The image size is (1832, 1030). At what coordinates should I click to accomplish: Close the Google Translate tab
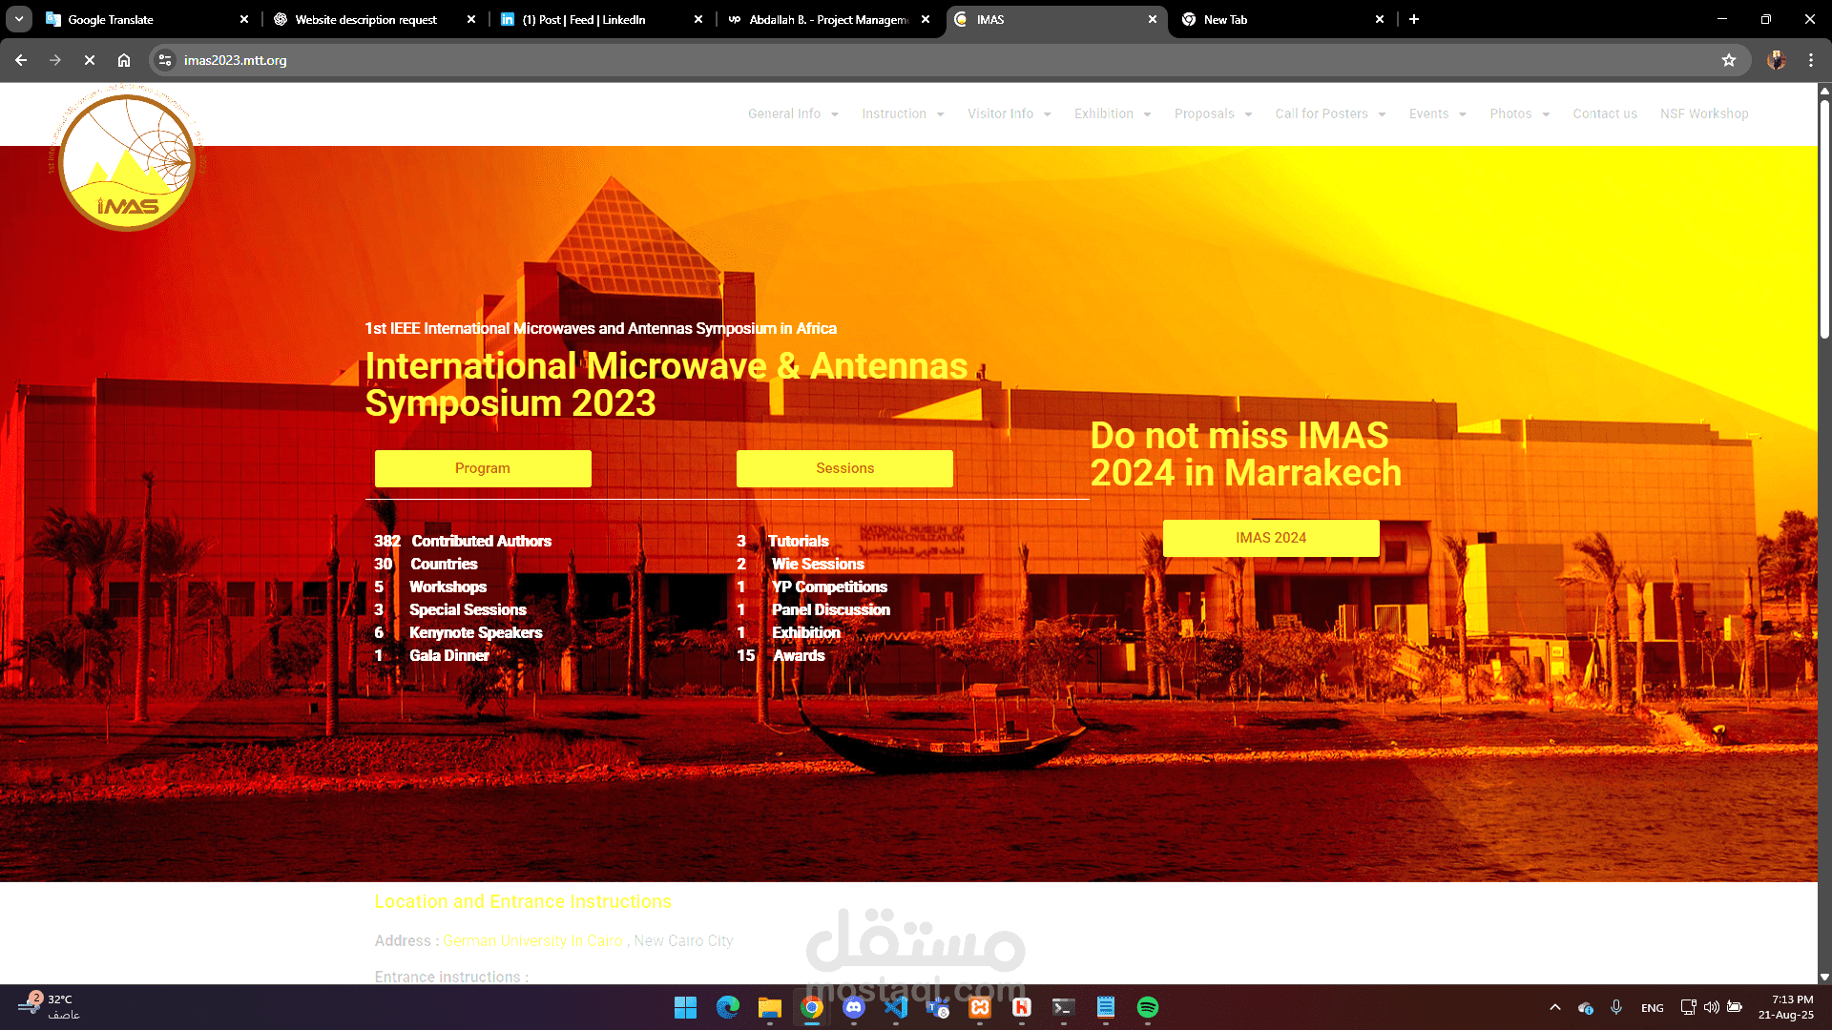click(244, 19)
